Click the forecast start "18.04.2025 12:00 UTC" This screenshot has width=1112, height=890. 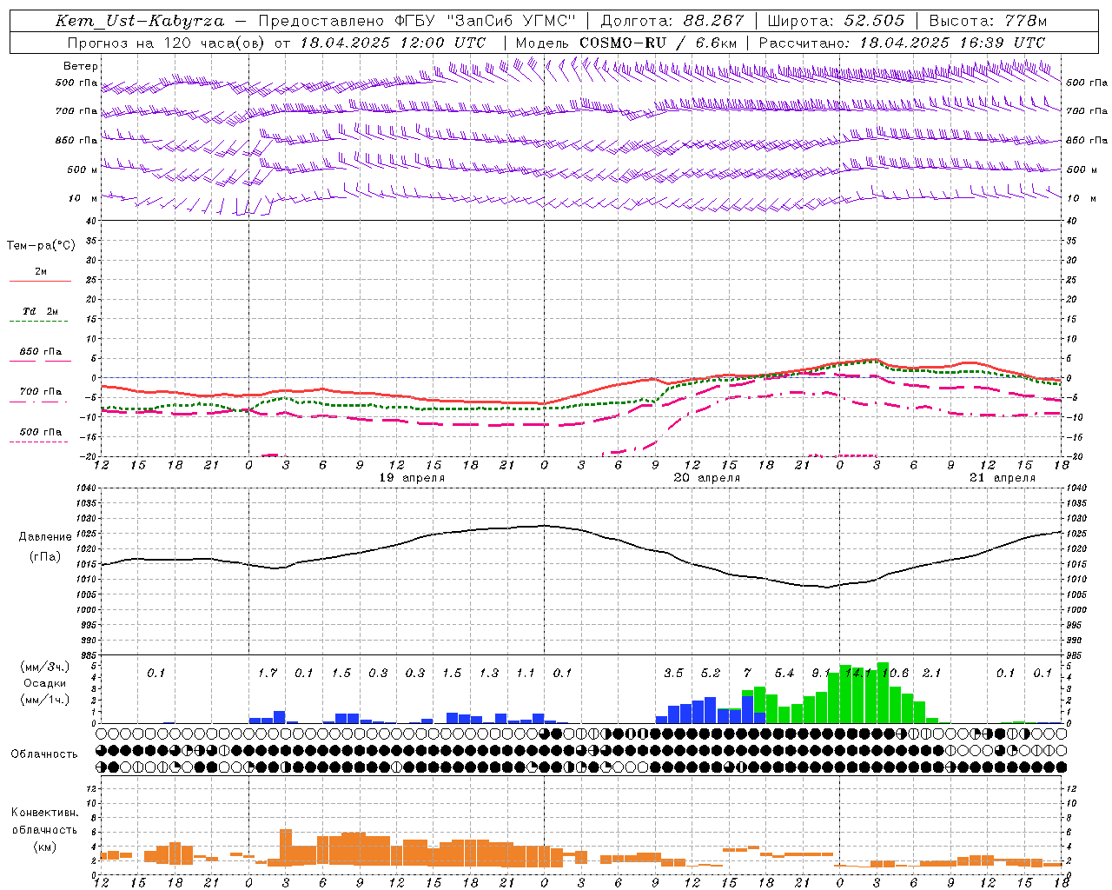pos(393,43)
